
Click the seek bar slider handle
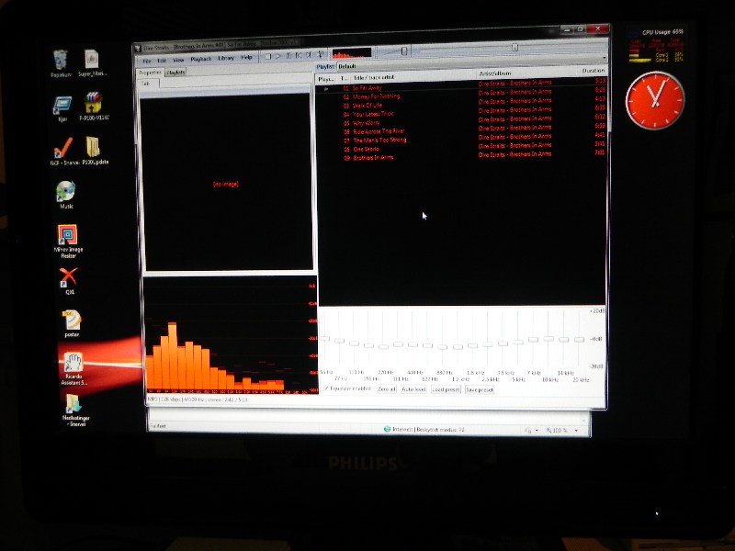point(514,48)
